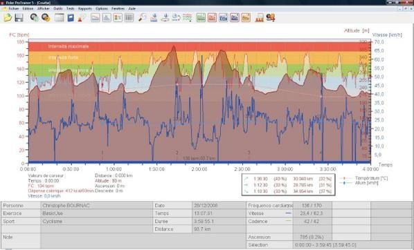Click the striped red-green lines icon
Image resolution: width=414 pixels, height=250 pixels.
(187, 18)
